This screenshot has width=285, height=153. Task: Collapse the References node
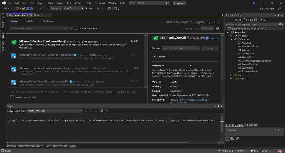[231, 39]
